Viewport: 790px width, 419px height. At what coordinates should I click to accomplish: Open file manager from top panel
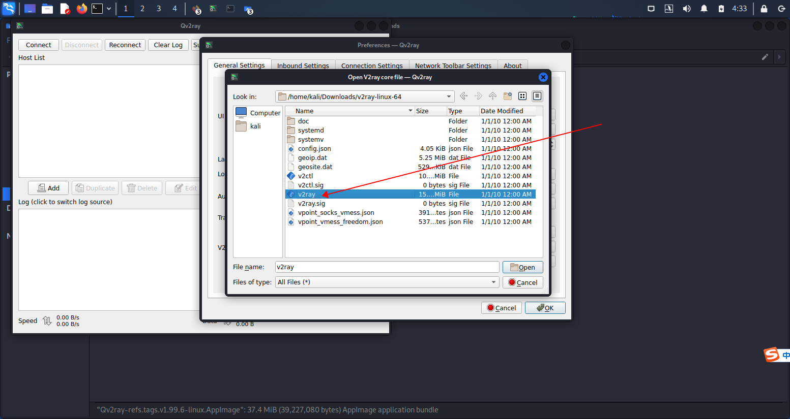click(x=47, y=9)
